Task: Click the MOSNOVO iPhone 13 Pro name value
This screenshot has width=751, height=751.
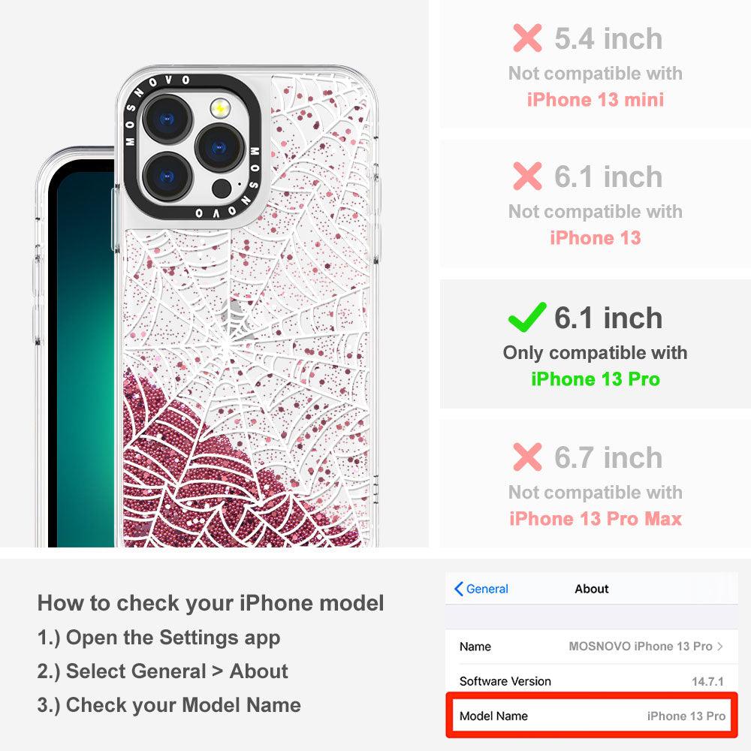Action: (641, 646)
